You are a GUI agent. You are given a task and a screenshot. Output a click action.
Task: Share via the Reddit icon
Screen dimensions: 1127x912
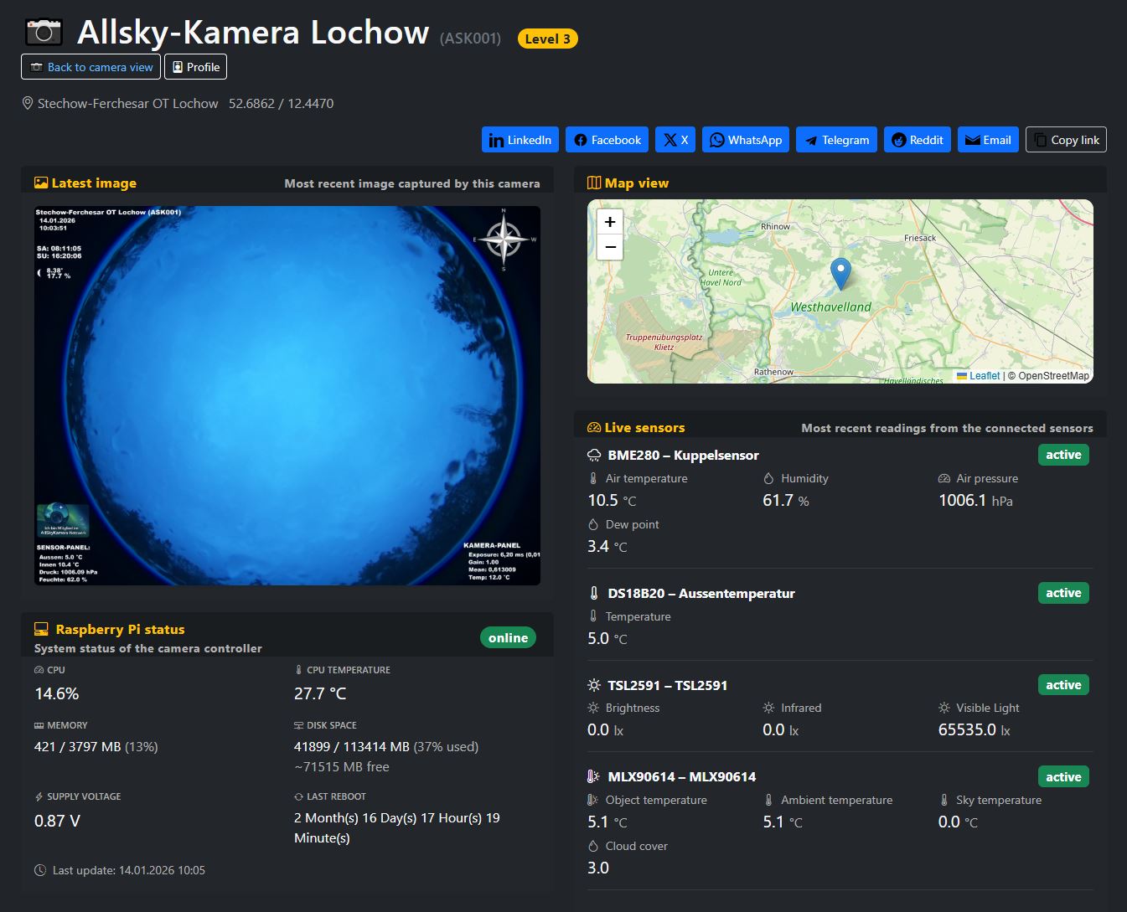(x=898, y=139)
